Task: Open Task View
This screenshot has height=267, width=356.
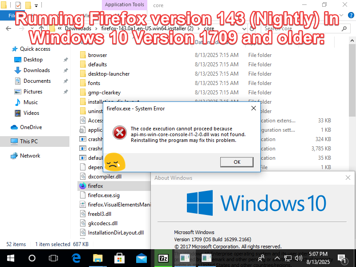Action: point(53,258)
